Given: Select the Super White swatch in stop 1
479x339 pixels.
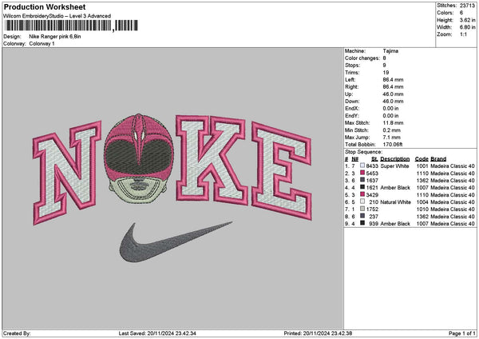Looking at the screenshot, I should tap(362, 166).
